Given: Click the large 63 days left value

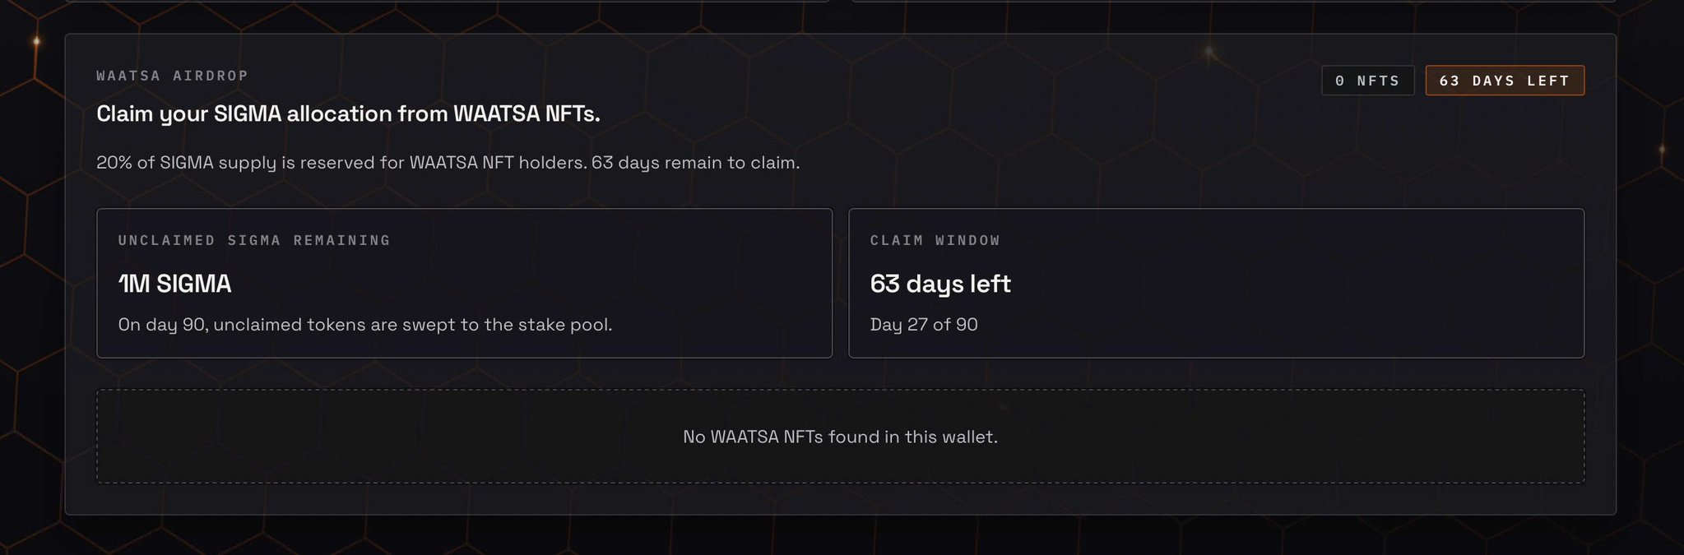Looking at the screenshot, I should pyautogui.click(x=939, y=284).
